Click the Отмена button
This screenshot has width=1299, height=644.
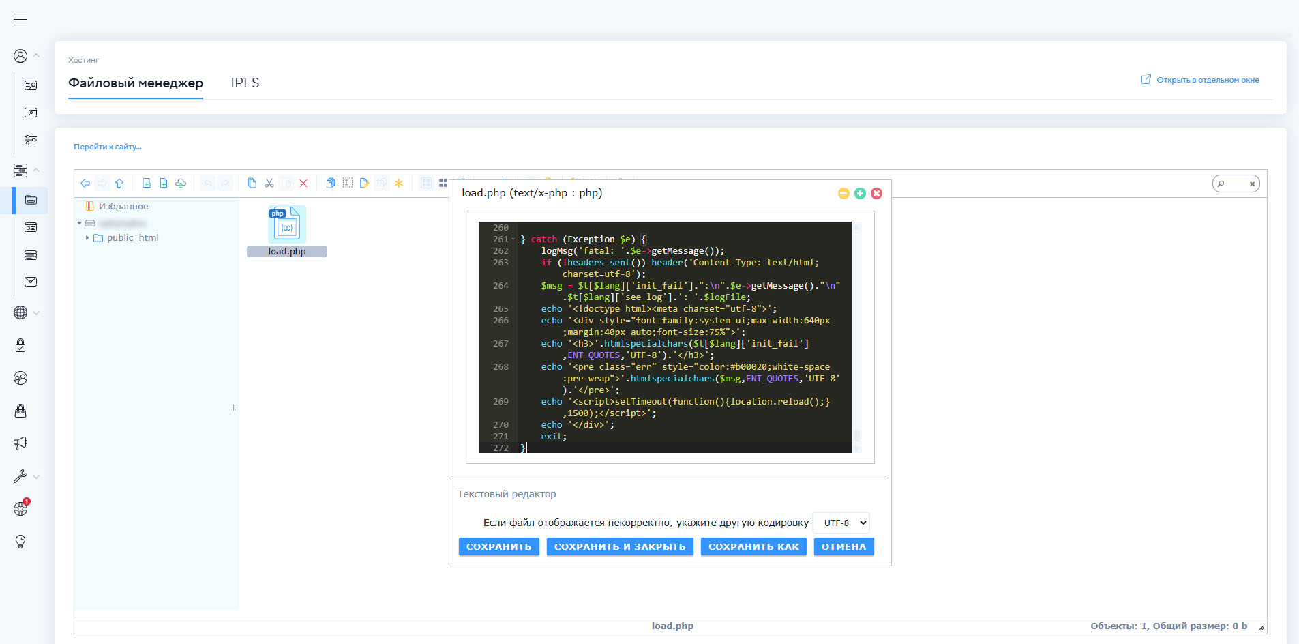pos(843,546)
